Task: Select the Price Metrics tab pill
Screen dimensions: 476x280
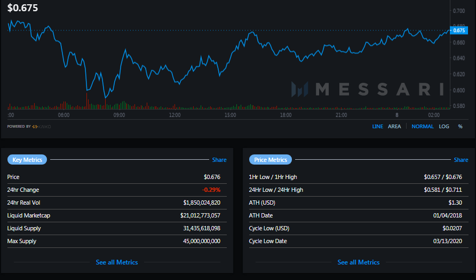Action: (271, 160)
